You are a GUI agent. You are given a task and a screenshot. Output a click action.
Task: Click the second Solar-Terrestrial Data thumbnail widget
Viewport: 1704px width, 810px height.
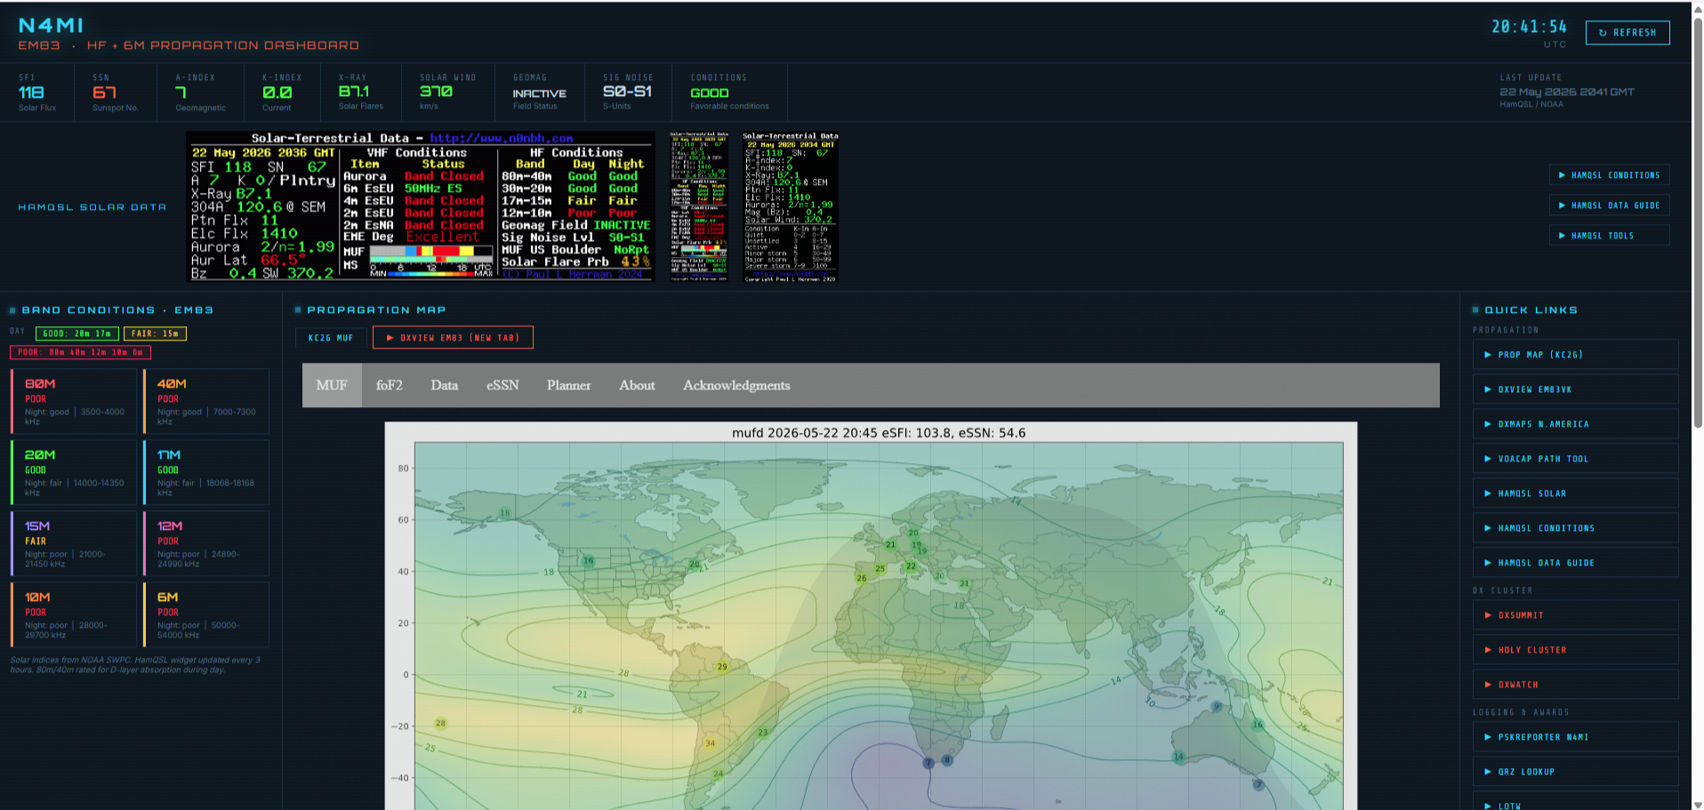[791, 206]
